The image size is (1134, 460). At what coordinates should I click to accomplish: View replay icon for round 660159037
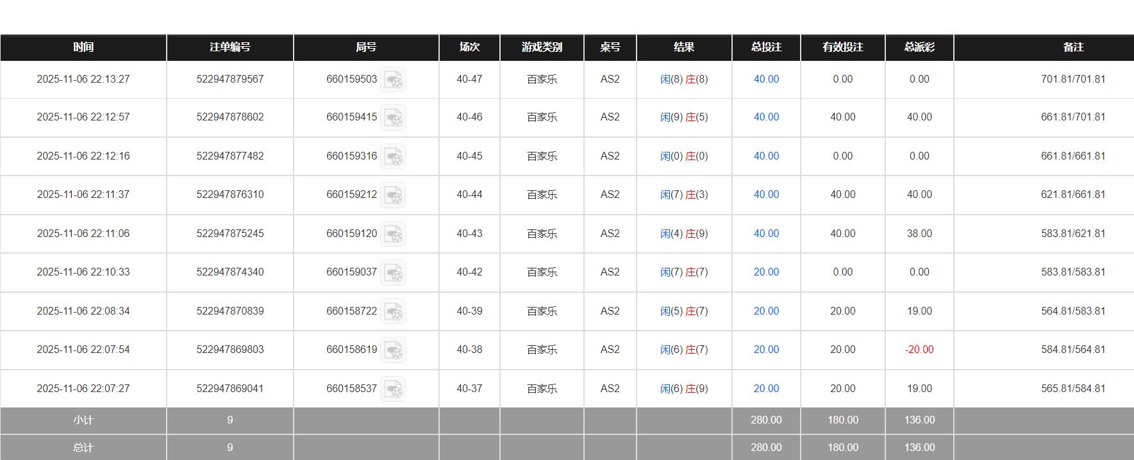coord(393,273)
